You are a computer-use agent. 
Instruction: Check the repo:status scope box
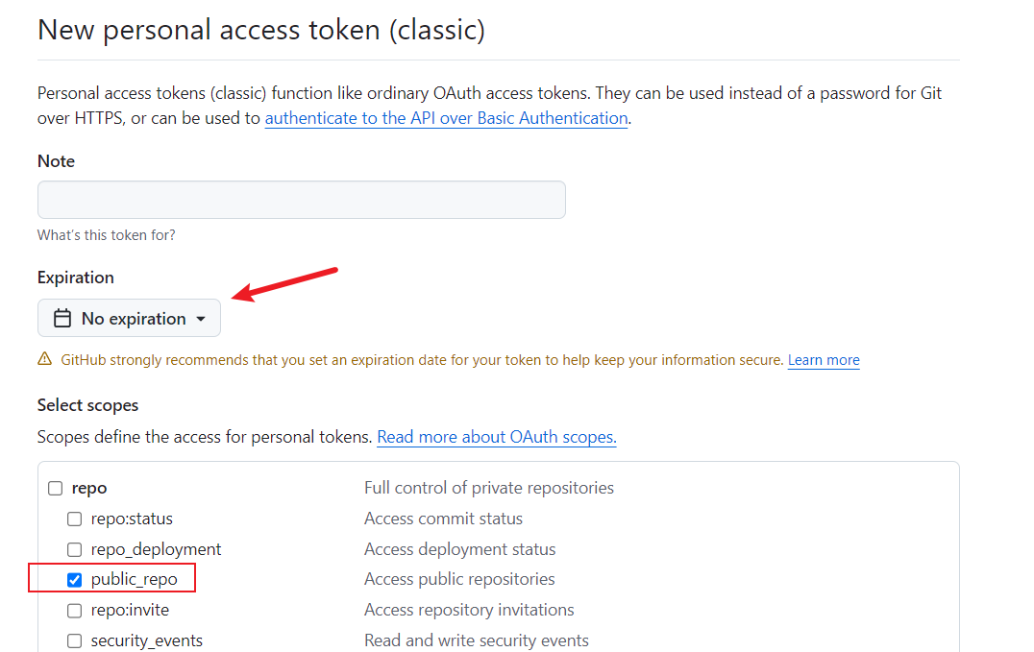[74, 519]
